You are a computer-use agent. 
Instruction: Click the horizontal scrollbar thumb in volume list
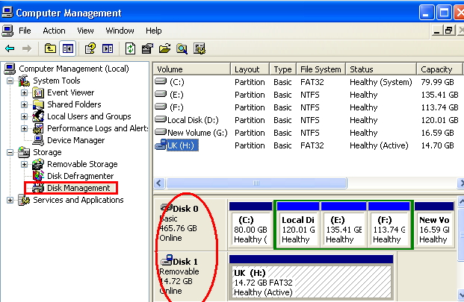(x=256, y=183)
